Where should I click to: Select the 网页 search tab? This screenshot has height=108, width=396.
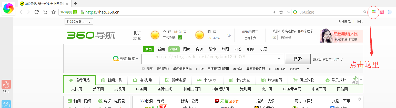pos(148,49)
